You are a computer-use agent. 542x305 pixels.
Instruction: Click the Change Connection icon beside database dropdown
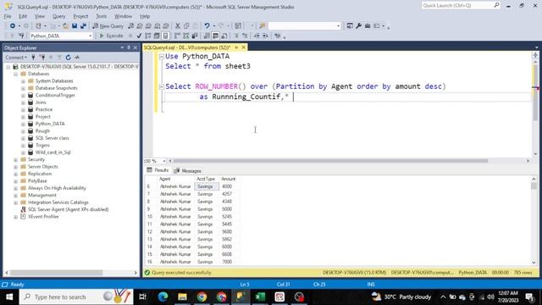[x=21, y=36]
